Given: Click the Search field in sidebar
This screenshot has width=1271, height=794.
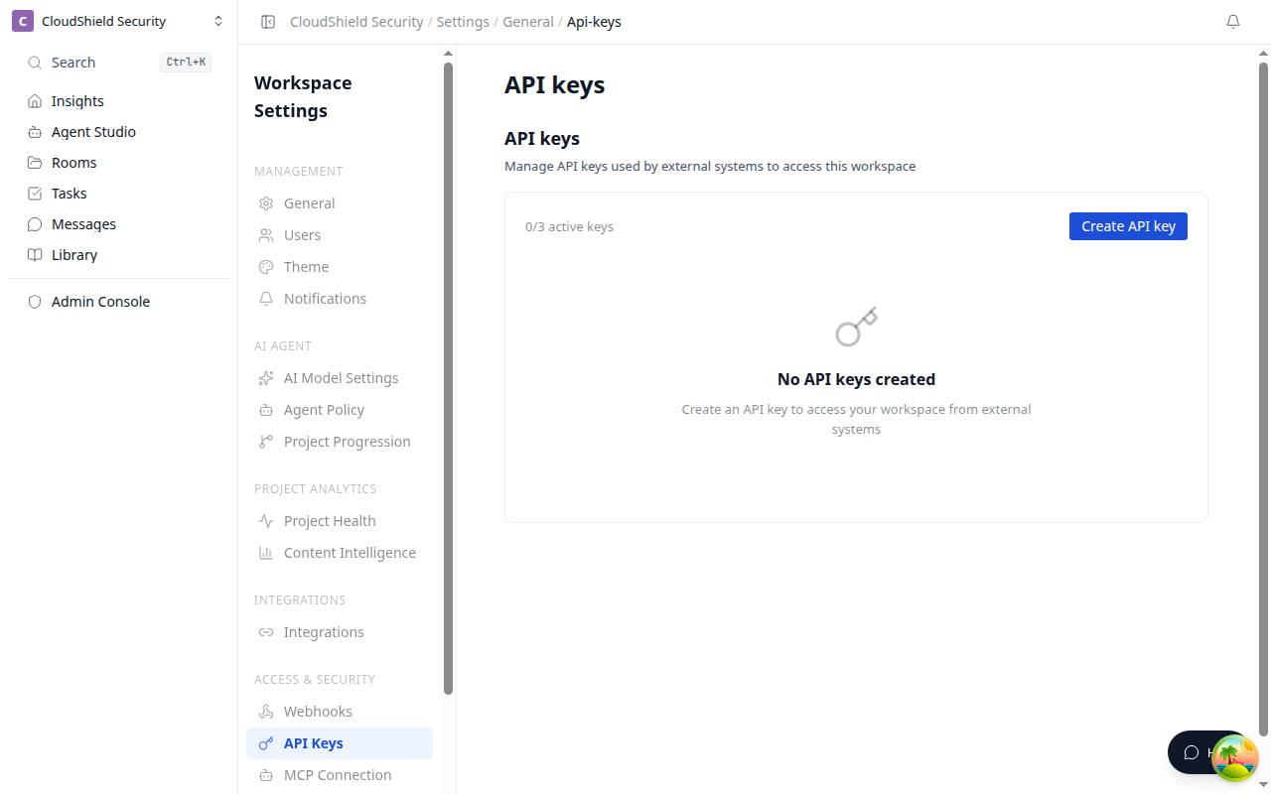Looking at the screenshot, I should (119, 63).
